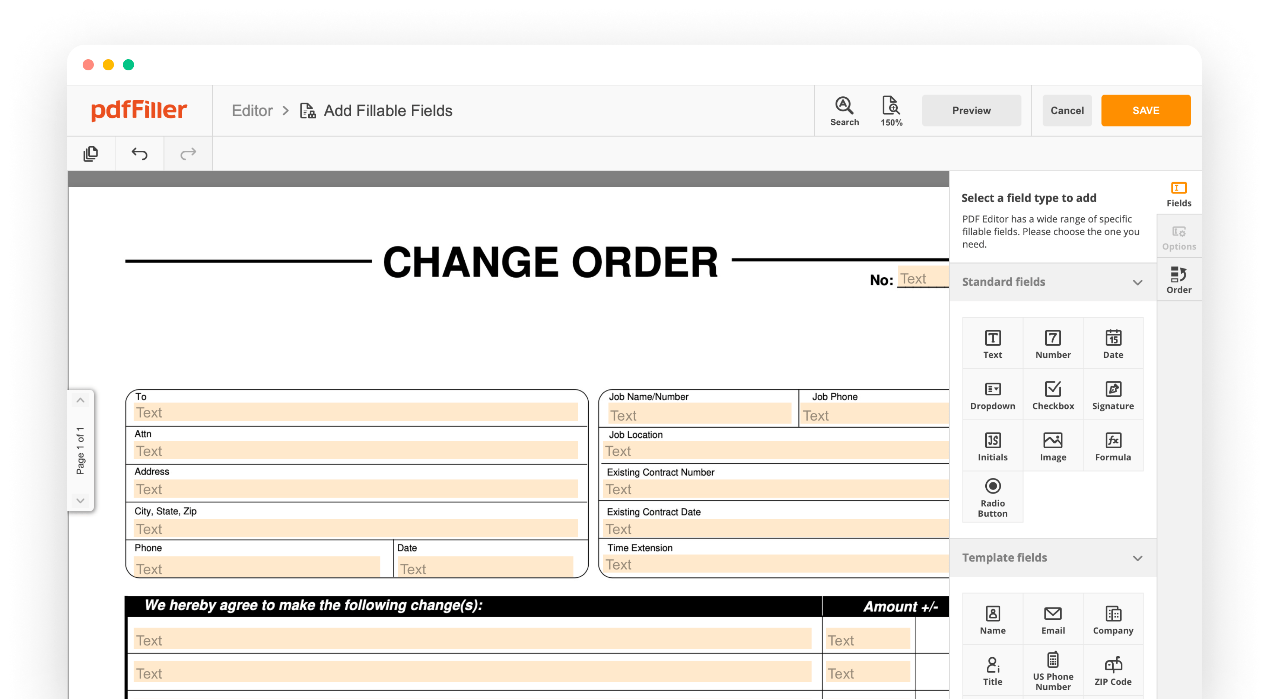The width and height of the screenshot is (1269, 699).
Task: Open the zoom level control at 150%
Action: pos(891,110)
